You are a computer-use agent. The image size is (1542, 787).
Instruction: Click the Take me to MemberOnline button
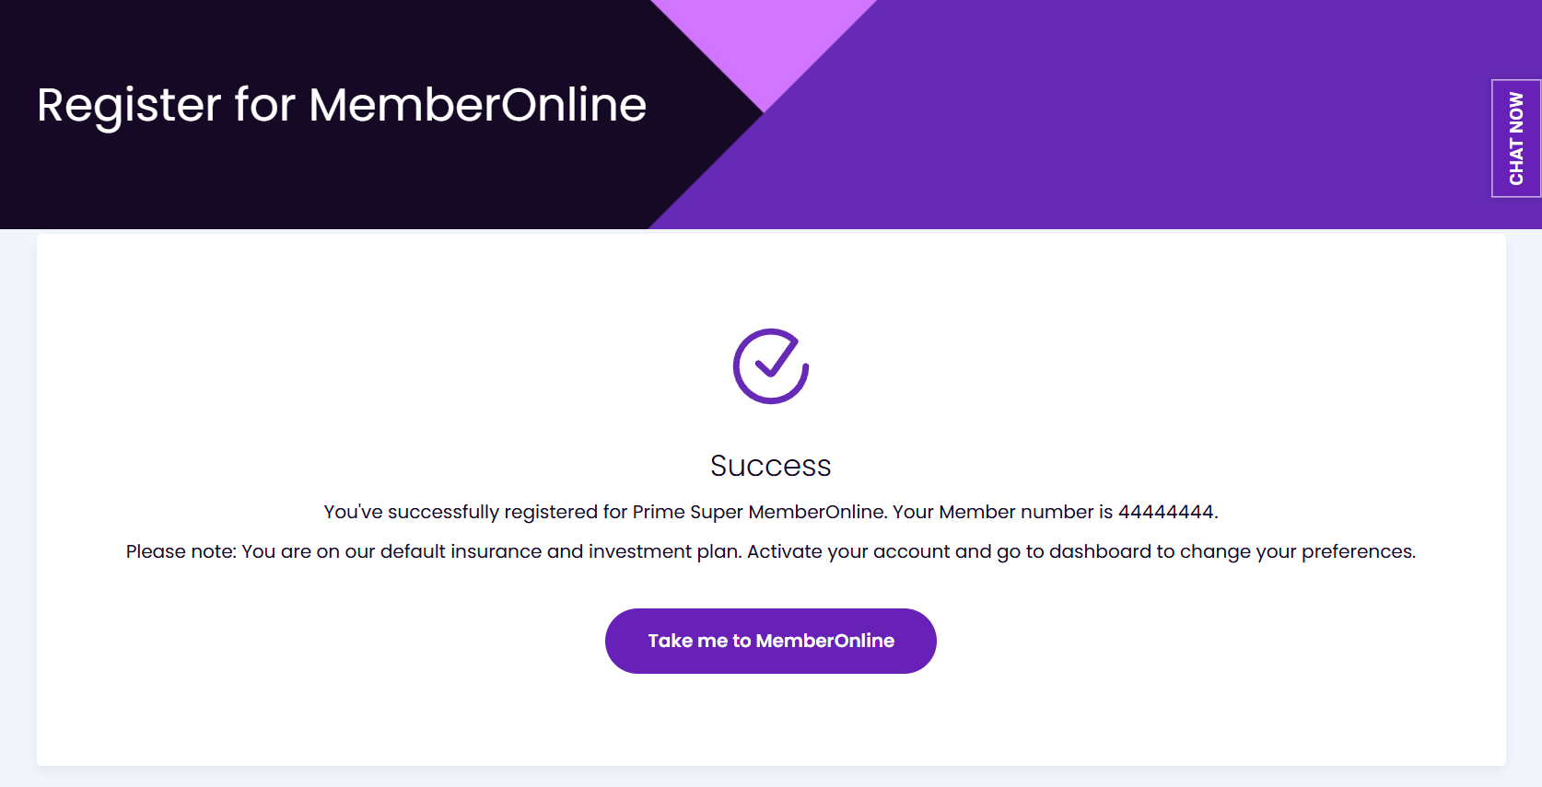771,641
